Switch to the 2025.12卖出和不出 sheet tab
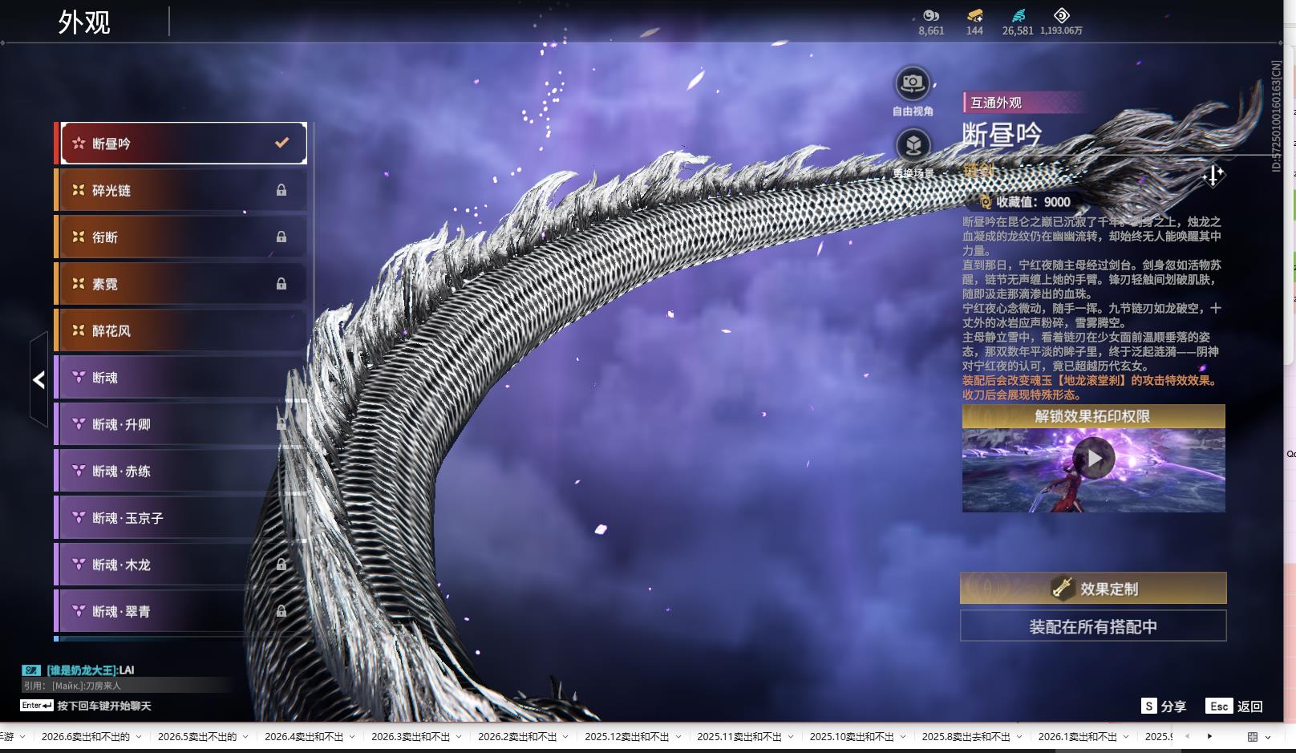 pyautogui.click(x=626, y=736)
